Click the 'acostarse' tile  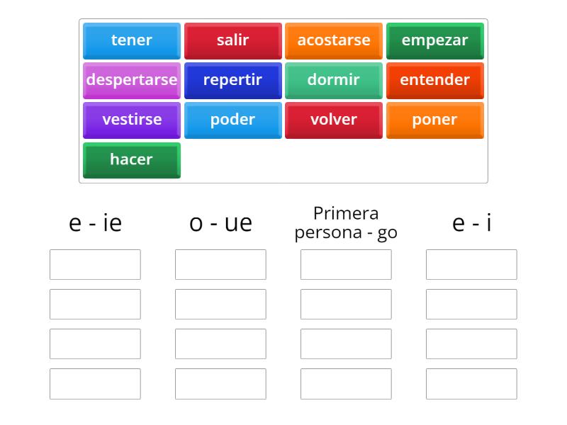334,40
